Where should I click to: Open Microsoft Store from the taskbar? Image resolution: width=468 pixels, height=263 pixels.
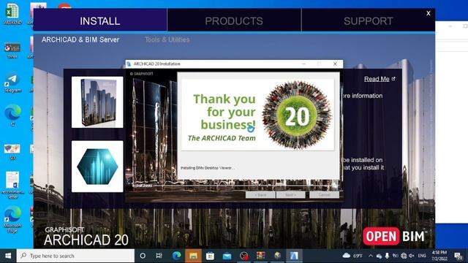[x=210, y=256]
